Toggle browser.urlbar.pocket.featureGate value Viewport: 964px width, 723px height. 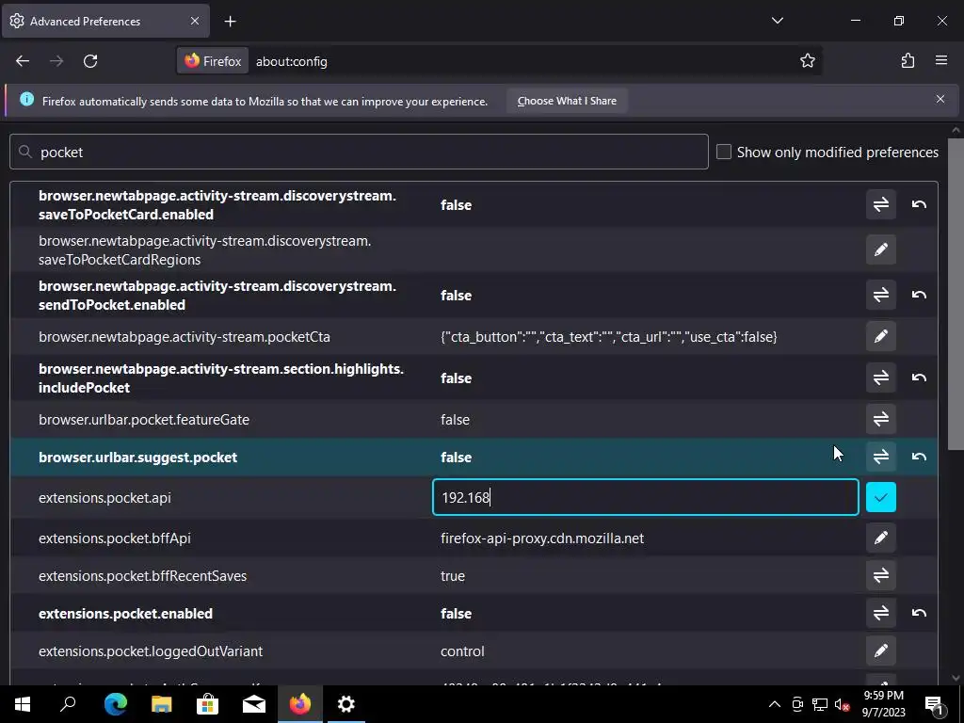880,419
